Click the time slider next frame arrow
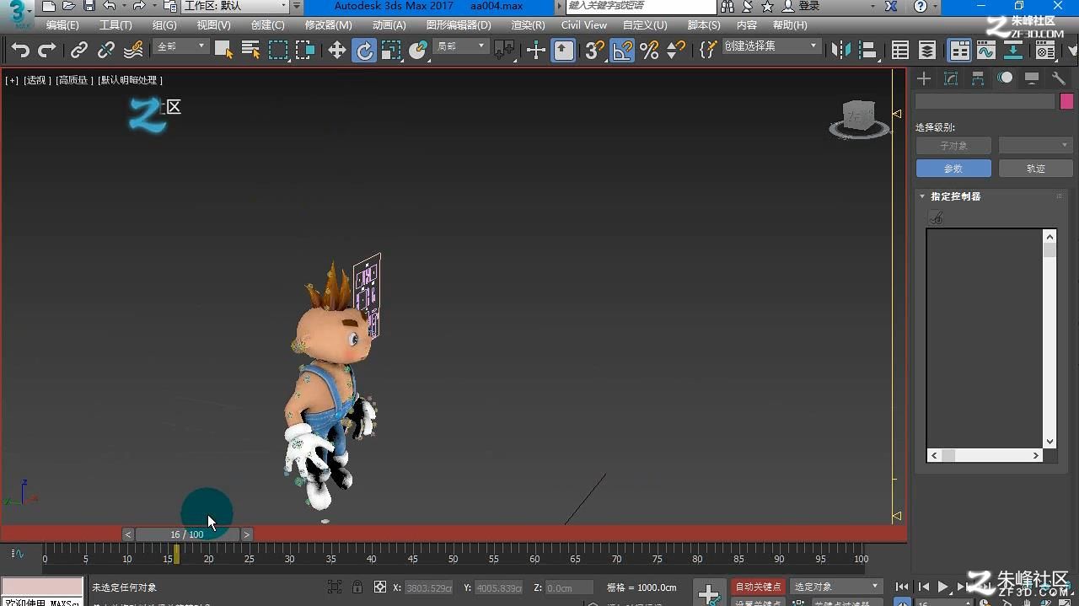The height and width of the screenshot is (606, 1079). click(247, 534)
